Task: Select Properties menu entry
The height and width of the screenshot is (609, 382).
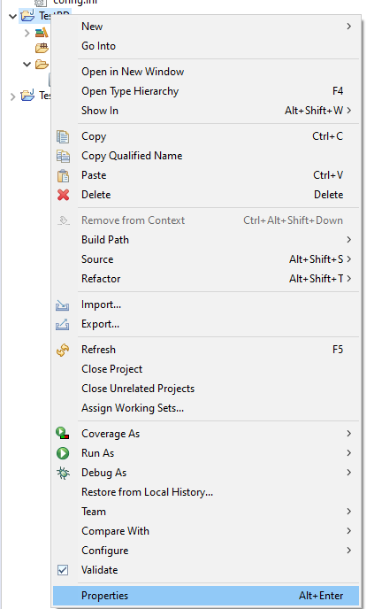Action: (x=206, y=596)
